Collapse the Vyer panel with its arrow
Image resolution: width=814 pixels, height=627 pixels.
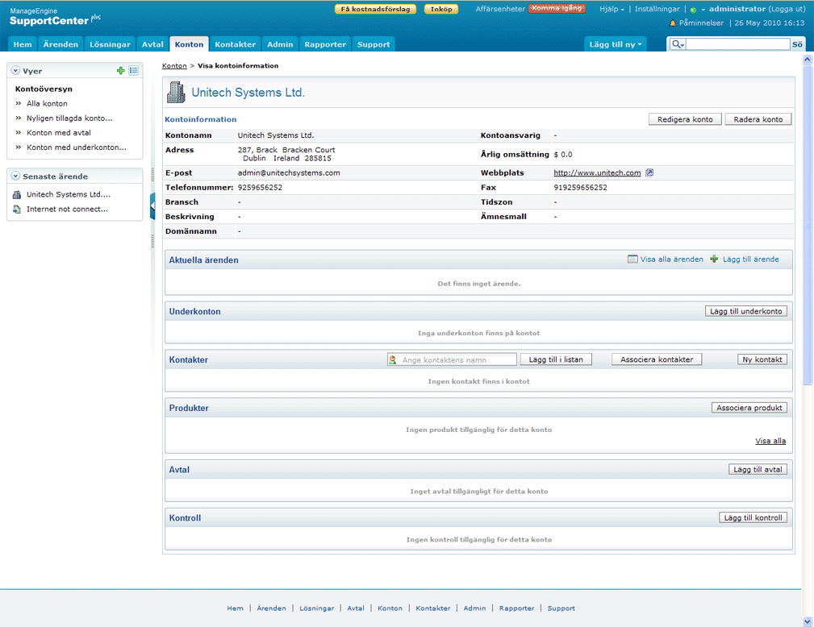pyautogui.click(x=15, y=71)
